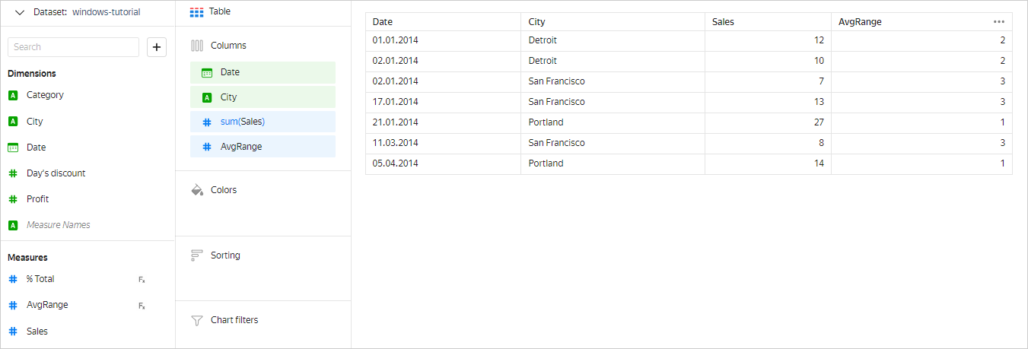
Task: Click the AvgRange pill in Columns
Action: [x=263, y=147]
